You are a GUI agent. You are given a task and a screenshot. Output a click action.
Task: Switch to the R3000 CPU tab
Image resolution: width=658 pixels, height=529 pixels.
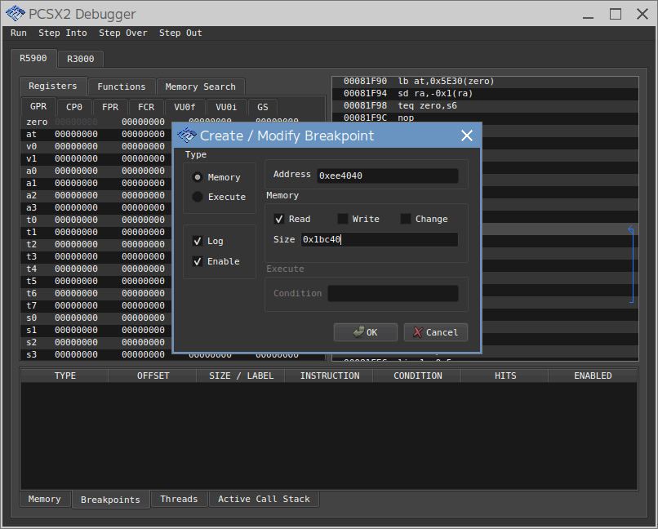click(x=81, y=59)
